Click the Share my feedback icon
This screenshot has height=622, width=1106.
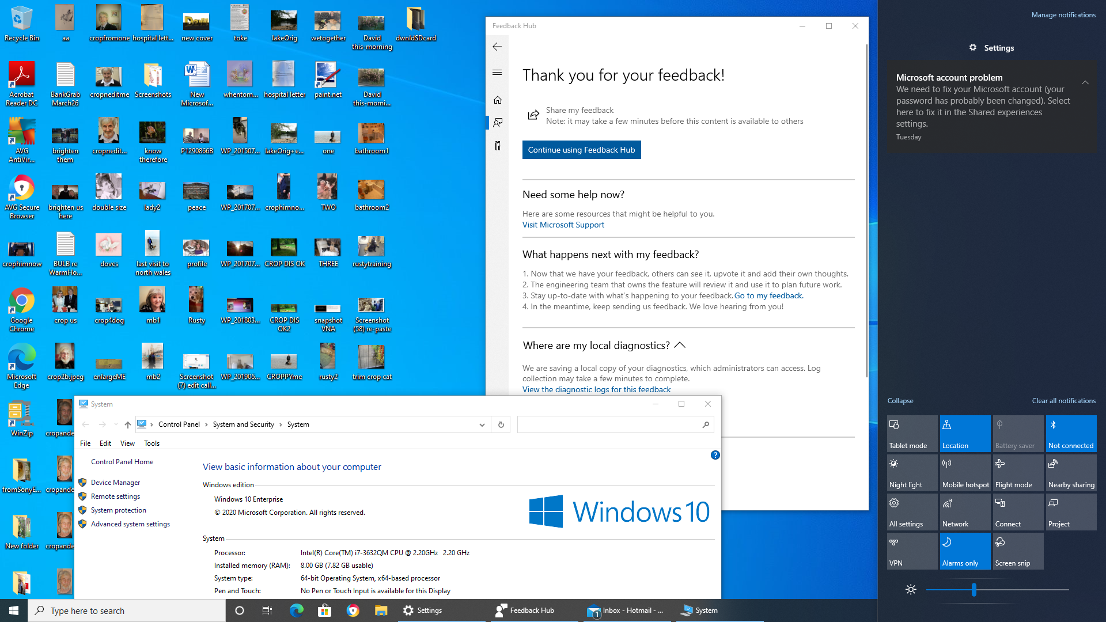pyautogui.click(x=533, y=115)
